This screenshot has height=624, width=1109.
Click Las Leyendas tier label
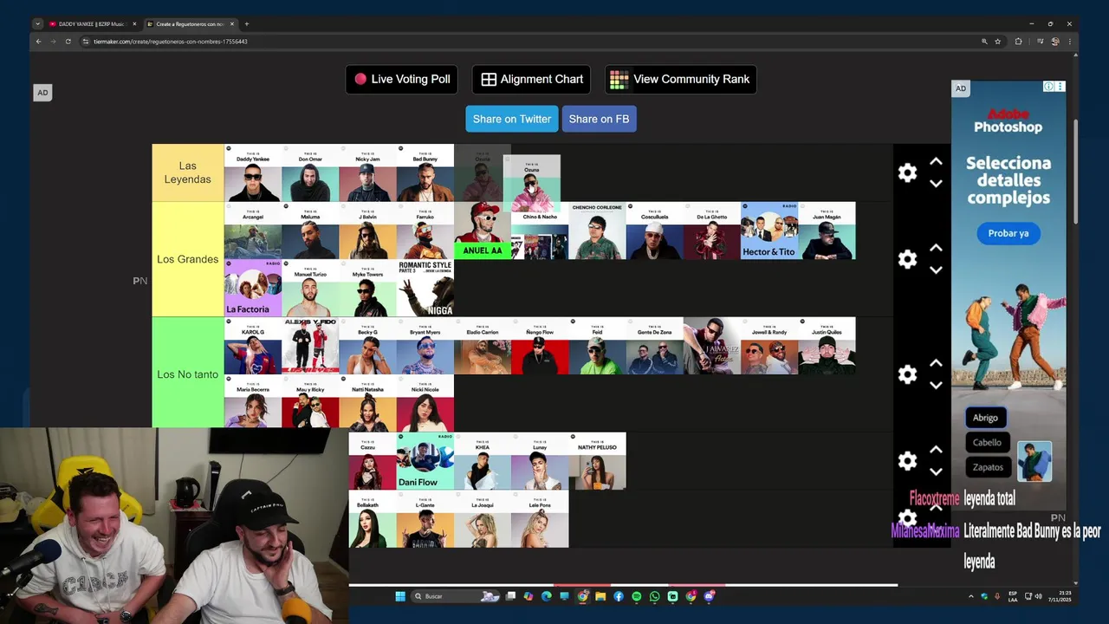188,172
